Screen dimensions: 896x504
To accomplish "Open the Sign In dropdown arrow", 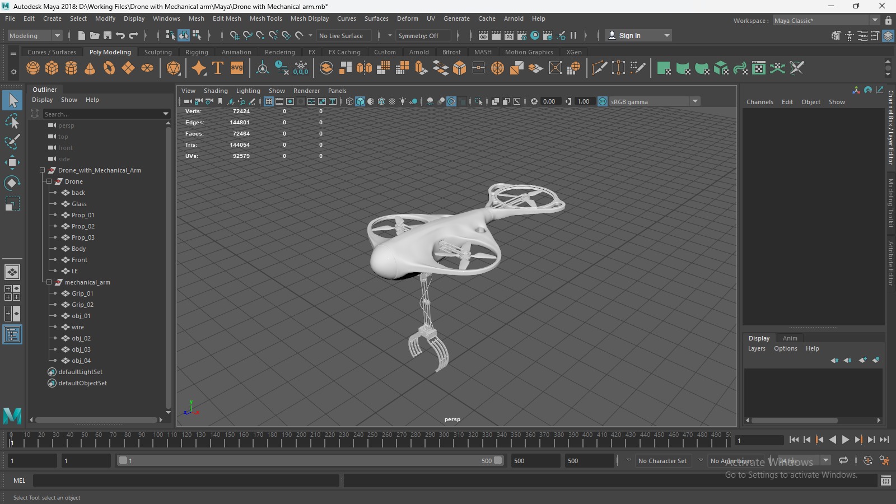I will click(x=666, y=36).
